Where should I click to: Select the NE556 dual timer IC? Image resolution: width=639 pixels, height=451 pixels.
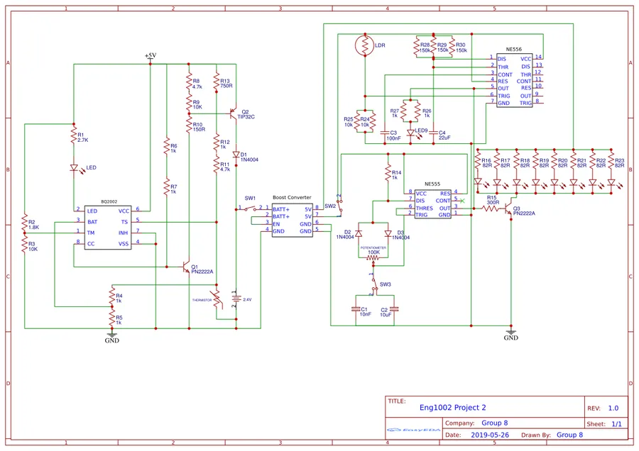[514, 80]
